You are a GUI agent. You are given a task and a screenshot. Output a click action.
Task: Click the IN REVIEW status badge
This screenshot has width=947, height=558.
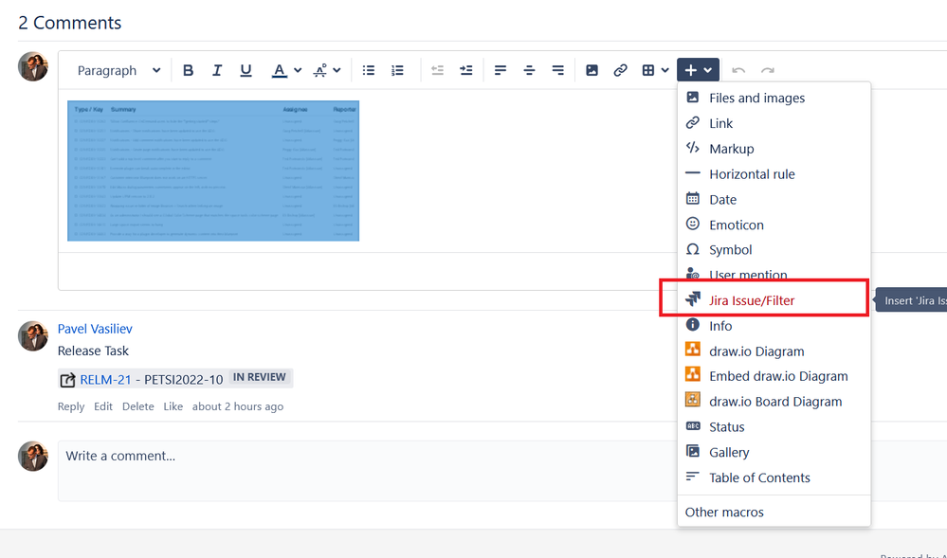(x=259, y=377)
